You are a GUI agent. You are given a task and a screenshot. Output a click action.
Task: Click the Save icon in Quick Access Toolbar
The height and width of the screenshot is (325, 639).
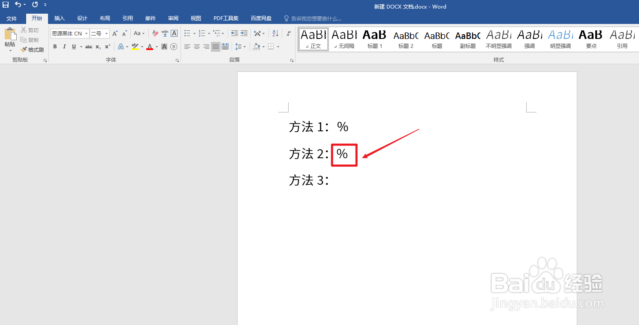point(5,5)
